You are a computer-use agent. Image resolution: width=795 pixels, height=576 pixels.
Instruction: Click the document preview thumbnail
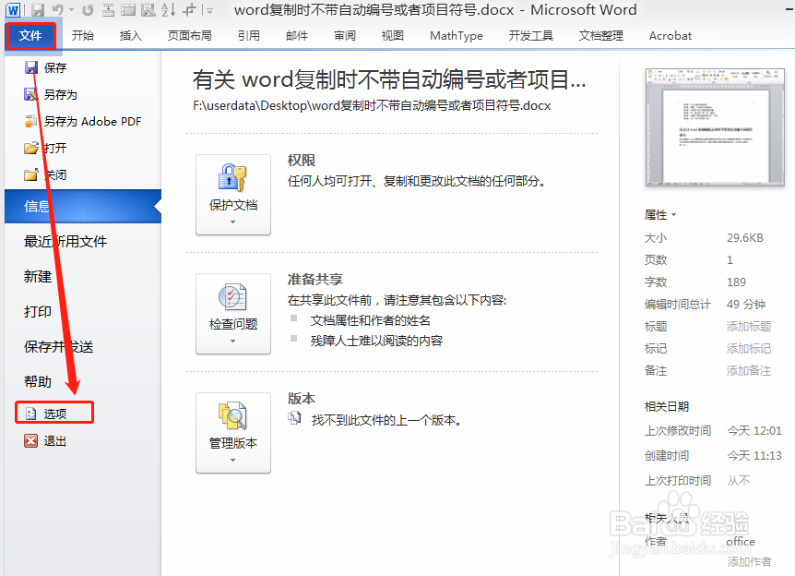(x=716, y=128)
